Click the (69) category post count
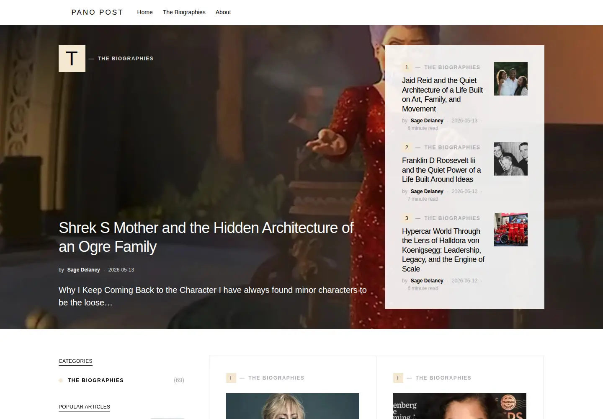 coord(179,380)
